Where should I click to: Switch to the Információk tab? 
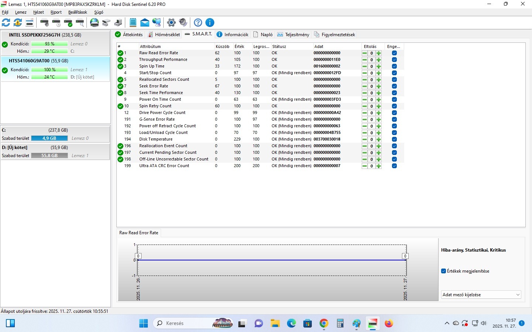tap(233, 35)
